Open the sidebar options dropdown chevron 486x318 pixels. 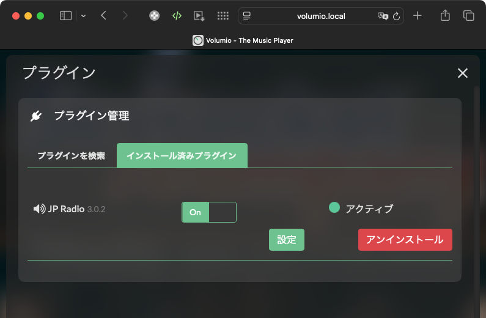click(x=83, y=16)
